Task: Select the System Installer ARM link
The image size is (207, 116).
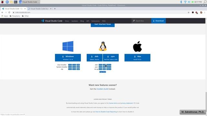Action: tap(78, 67)
